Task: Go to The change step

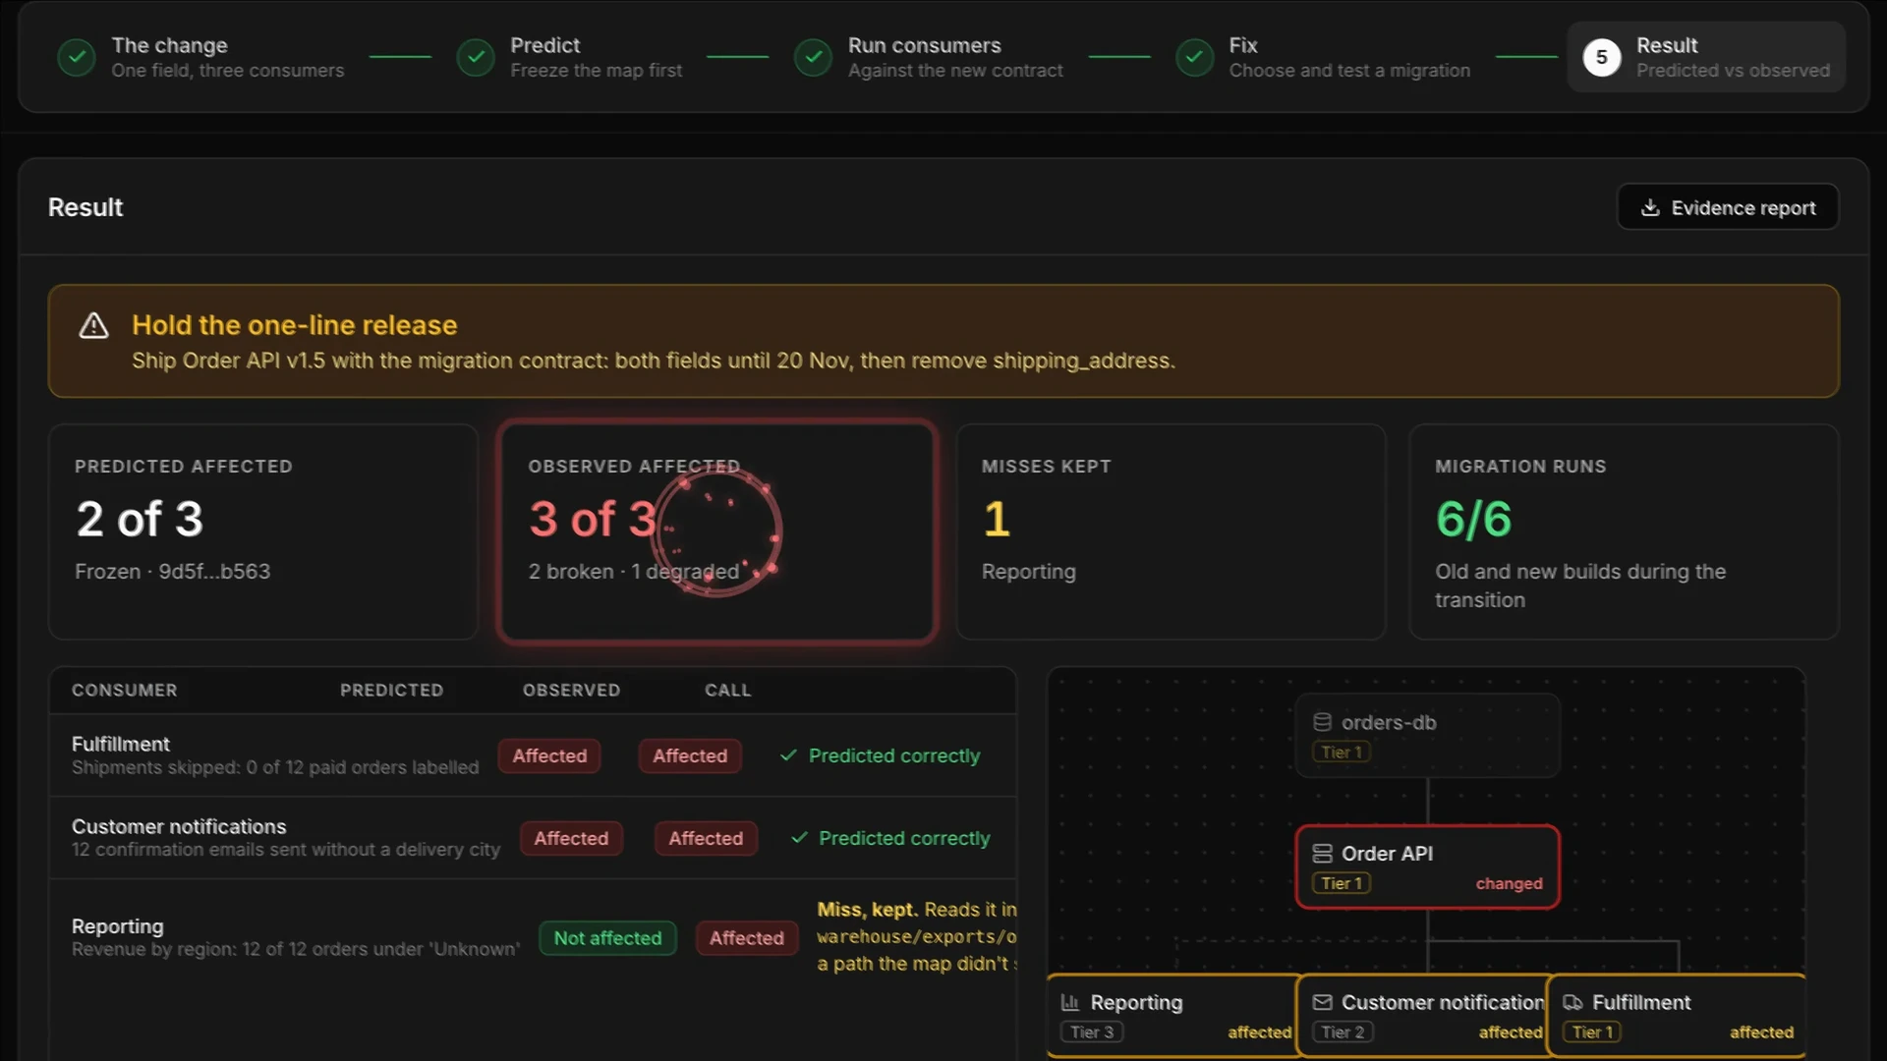Action: [x=200, y=58]
